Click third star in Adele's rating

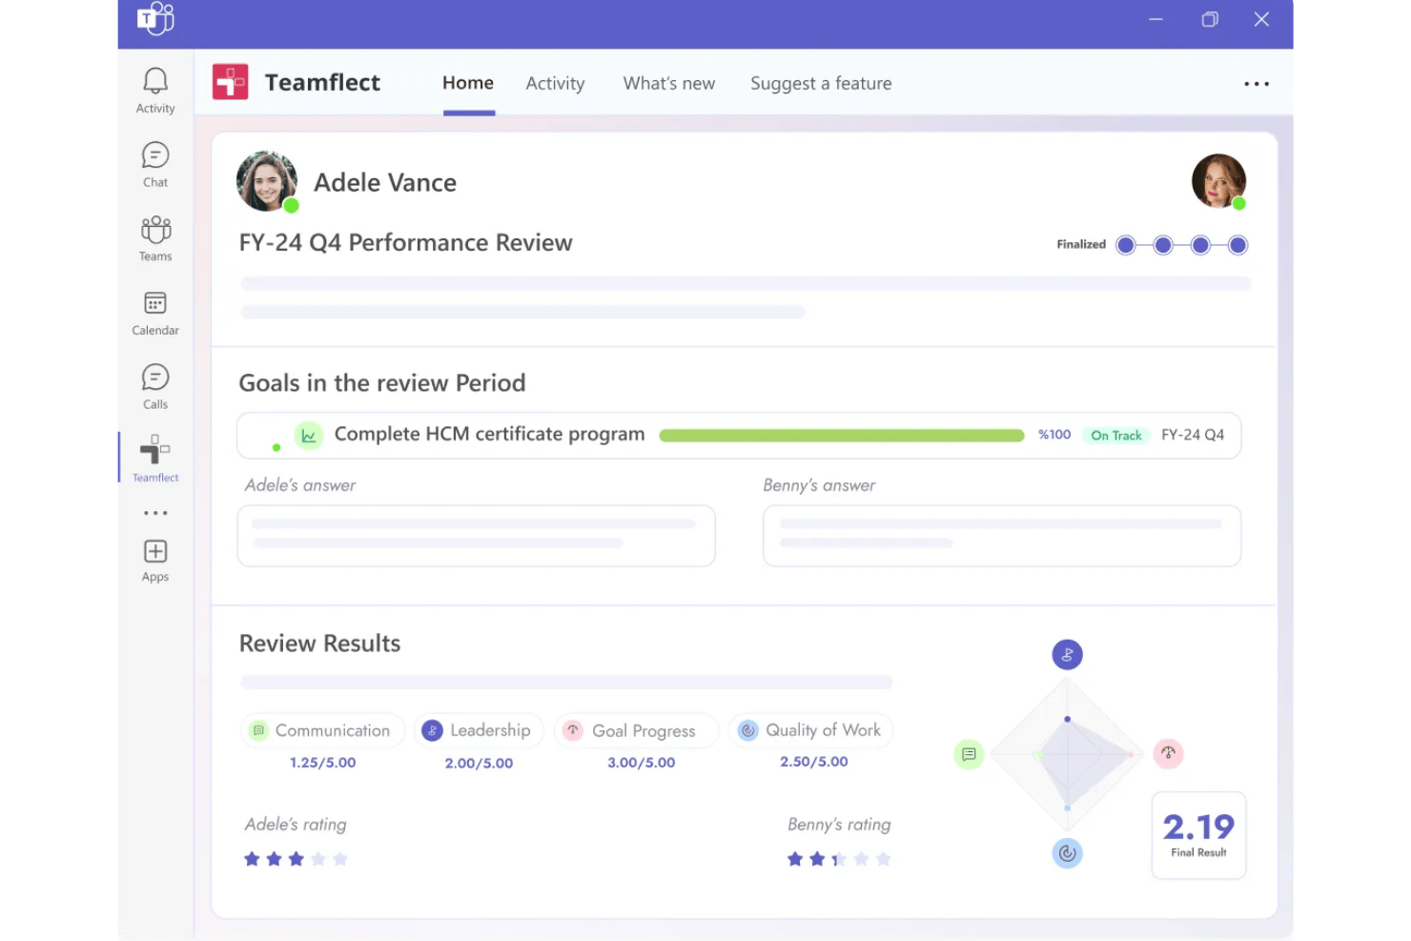[297, 859]
